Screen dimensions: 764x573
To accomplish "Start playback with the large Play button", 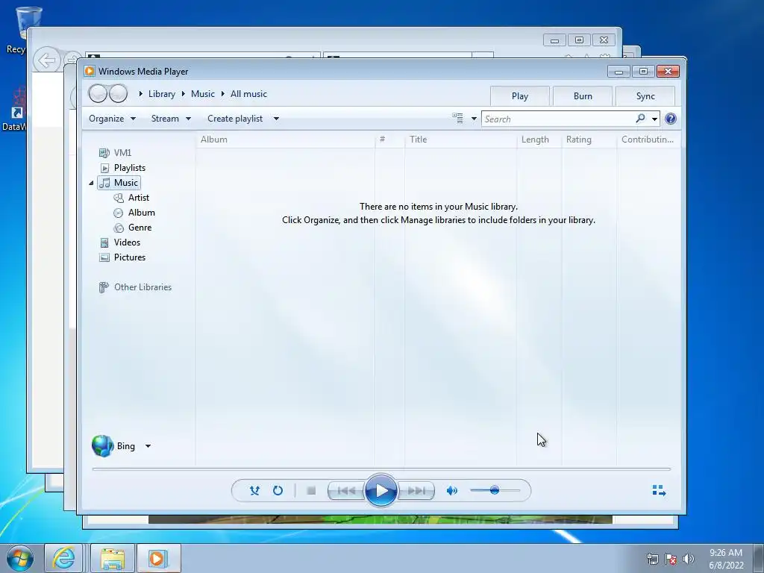I will click(x=381, y=491).
